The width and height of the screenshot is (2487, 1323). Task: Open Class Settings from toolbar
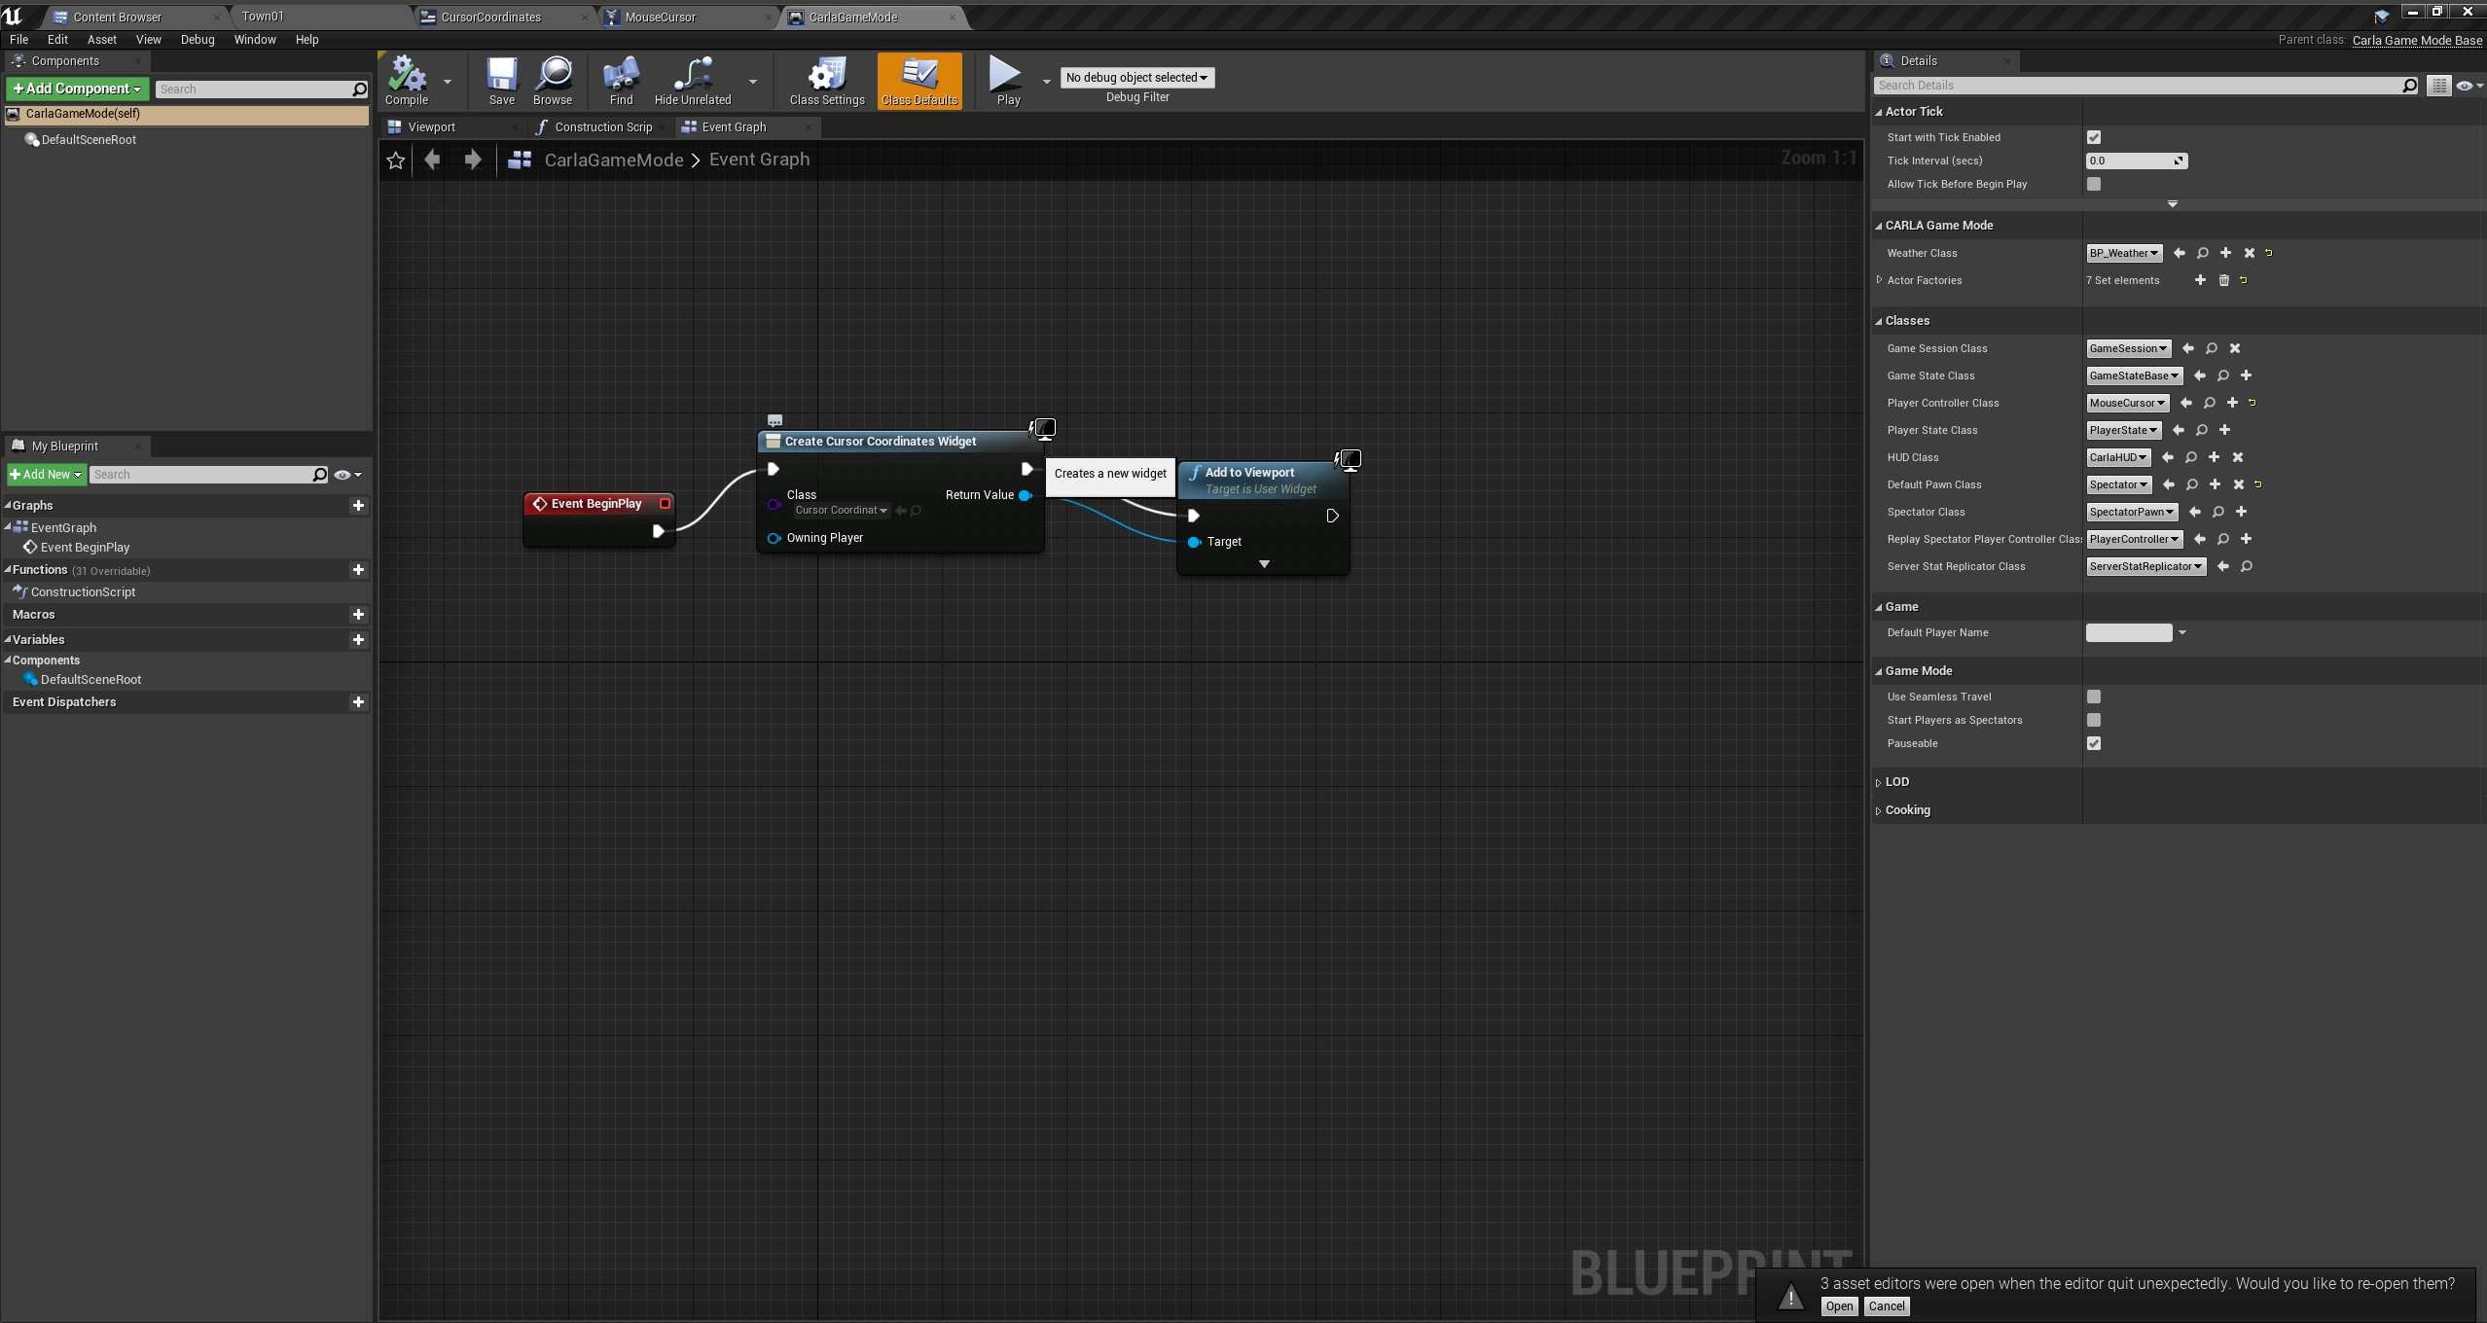click(826, 76)
